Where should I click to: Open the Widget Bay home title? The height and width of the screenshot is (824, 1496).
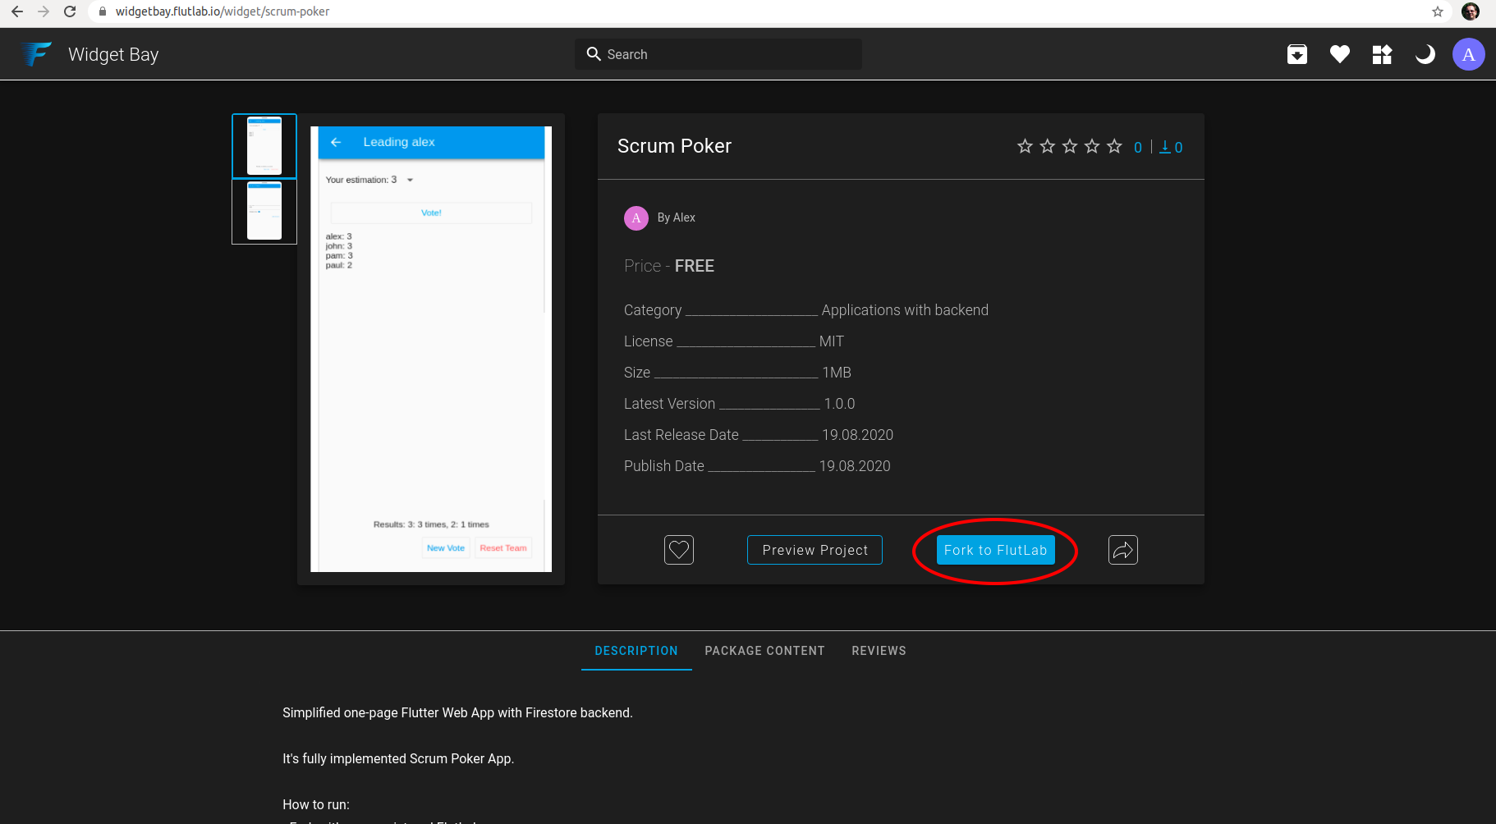pos(113,54)
